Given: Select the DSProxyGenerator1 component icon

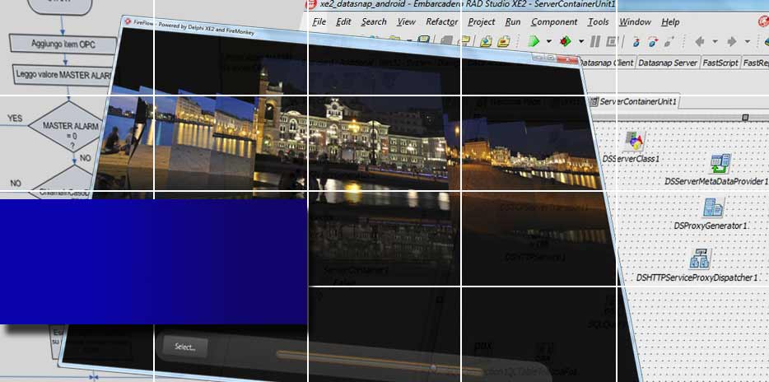Looking at the screenshot, I should [x=713, y=207].
